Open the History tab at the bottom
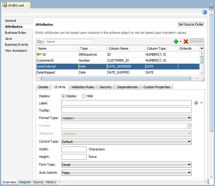Image resolution: width=215 pixels, height=186 pixels. (51, 182)
